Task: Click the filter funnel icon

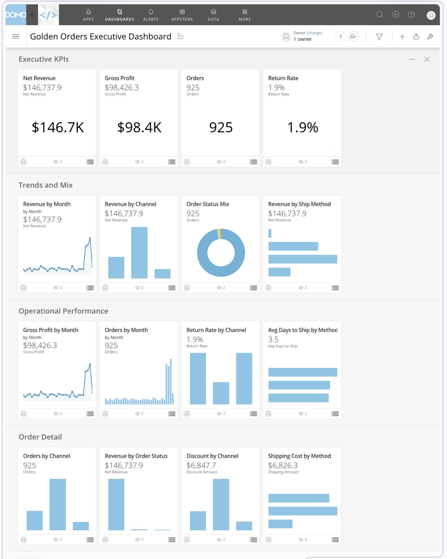Action: (379, 37)
